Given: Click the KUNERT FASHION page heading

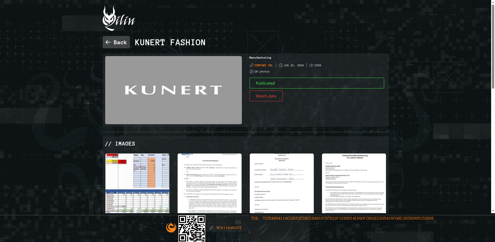Looking at the screenshot, I should click(170, 42).
